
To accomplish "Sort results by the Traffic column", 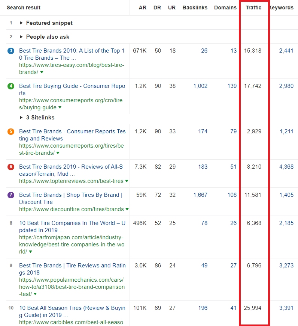I will pyautogui.click(x=253, y=8).
